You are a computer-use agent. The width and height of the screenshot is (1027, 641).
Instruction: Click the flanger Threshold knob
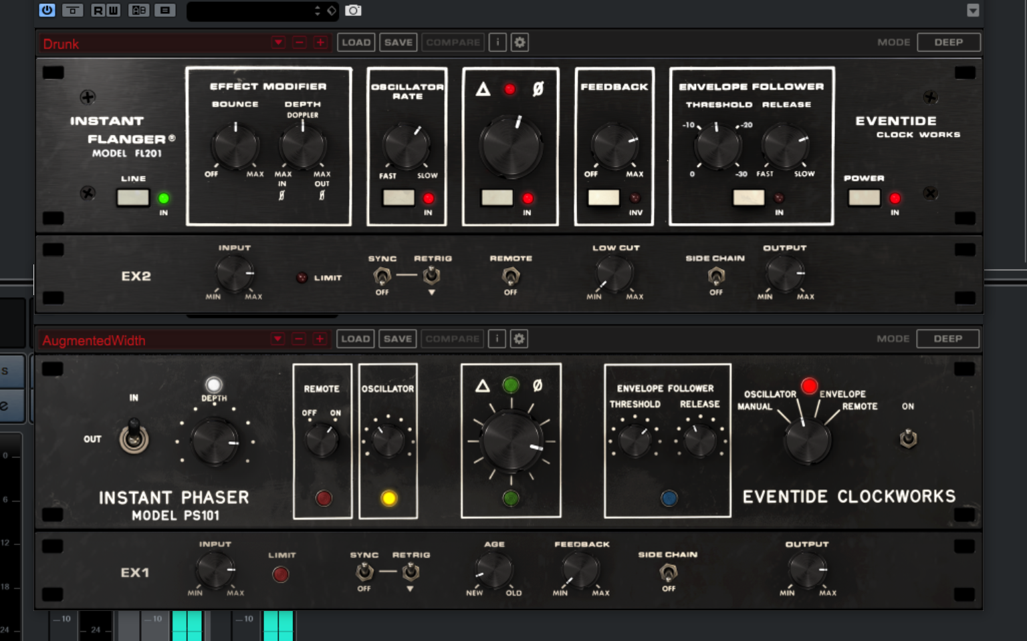click(x=717, y=145)
